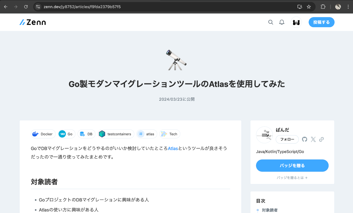The image size is (353, 213).
Task: Open the browser extensions puzzle icon
Action: click(x=323, y=7)
